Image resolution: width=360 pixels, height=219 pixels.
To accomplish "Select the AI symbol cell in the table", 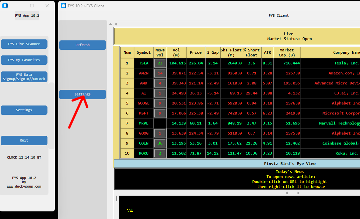I will click(144, 93).
